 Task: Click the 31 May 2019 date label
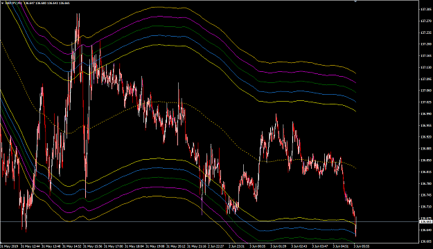click(x=8, y=246)
